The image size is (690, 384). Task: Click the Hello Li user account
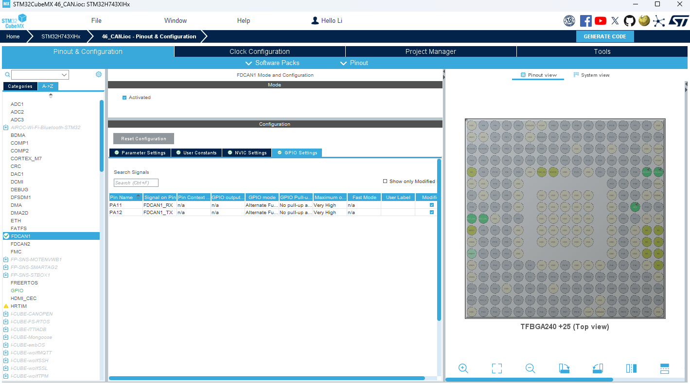(327, 20)
